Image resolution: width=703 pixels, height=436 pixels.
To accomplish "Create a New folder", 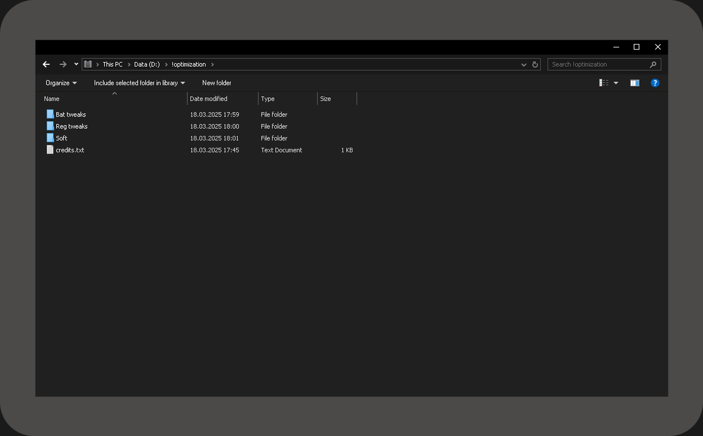I will [x=217, y=83].
